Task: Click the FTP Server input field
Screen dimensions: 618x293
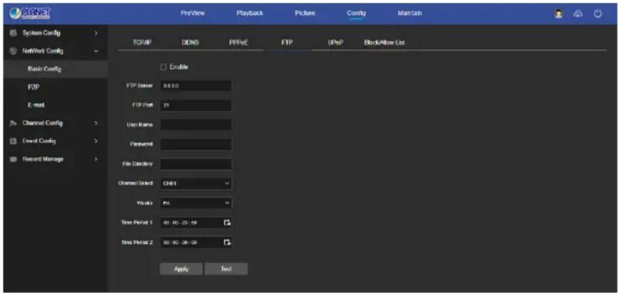Action: (x=196, y=86)
